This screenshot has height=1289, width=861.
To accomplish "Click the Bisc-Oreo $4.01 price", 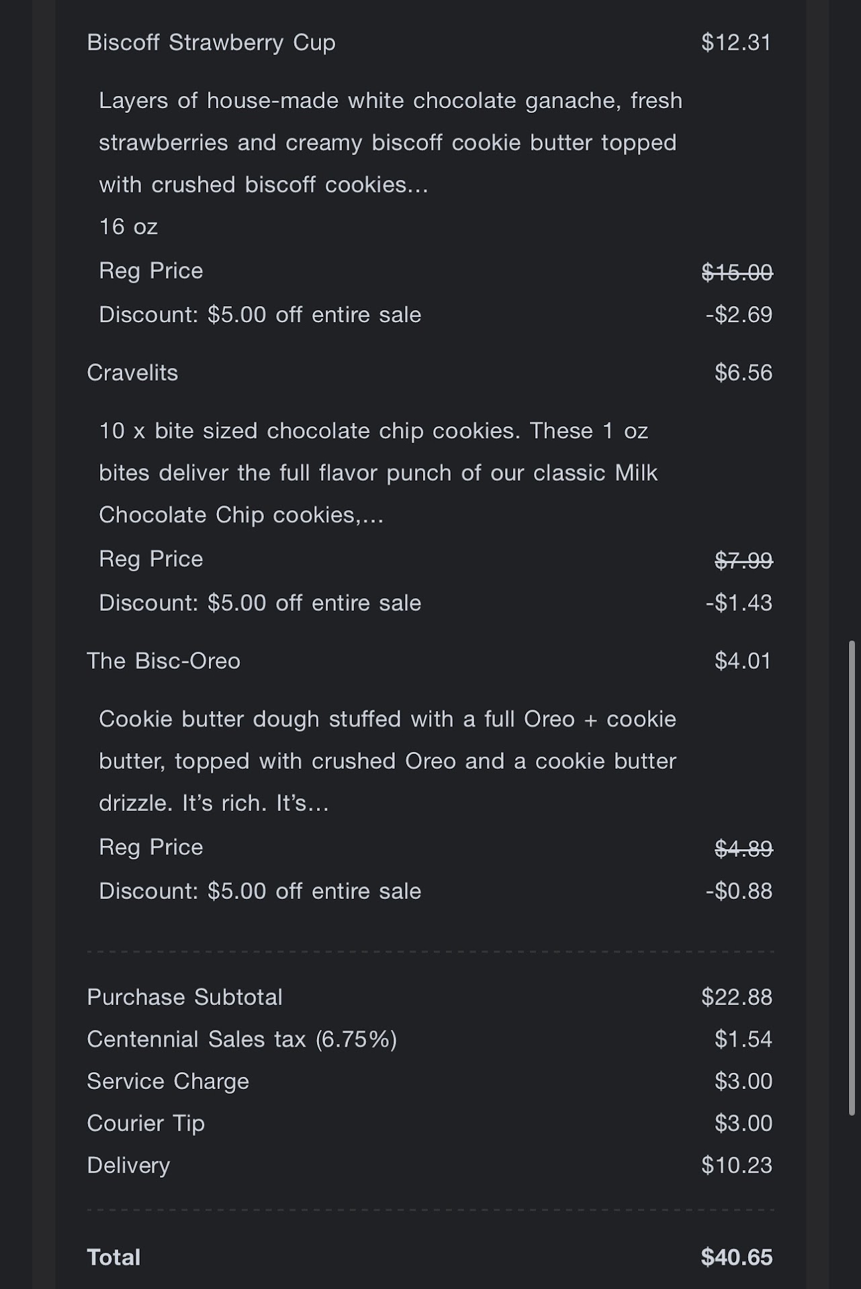I will coord(743,661).
